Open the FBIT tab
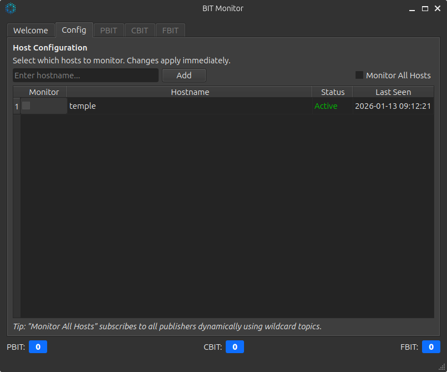The height and width of the screenshot is (372, 447). pos(170,30)
